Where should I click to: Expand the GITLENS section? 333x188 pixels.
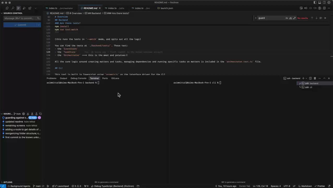[8, 182]
